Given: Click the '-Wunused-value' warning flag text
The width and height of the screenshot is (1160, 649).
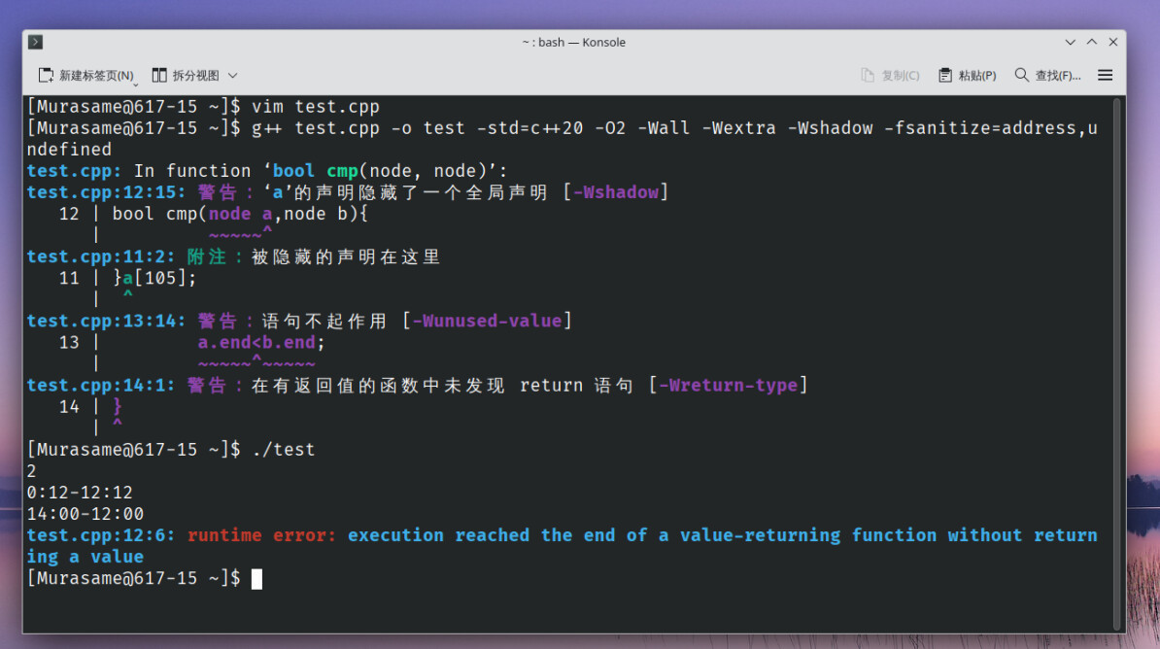Looking at the screenshot, I should click(x=487, y=322).
